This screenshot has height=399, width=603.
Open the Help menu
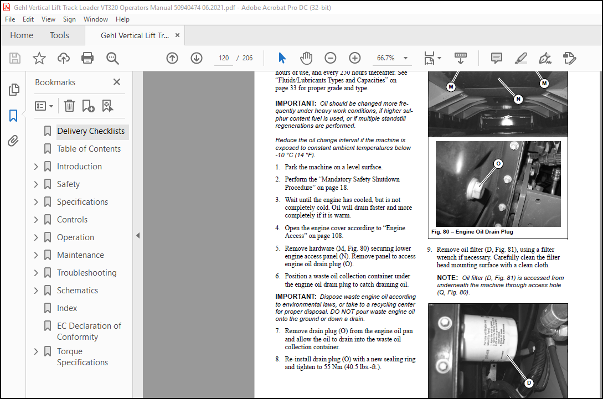point(122,19)
